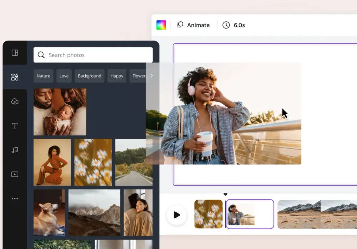Select the Text tool T icon
This screenshot has width=357, height=249.
point(15,126)
